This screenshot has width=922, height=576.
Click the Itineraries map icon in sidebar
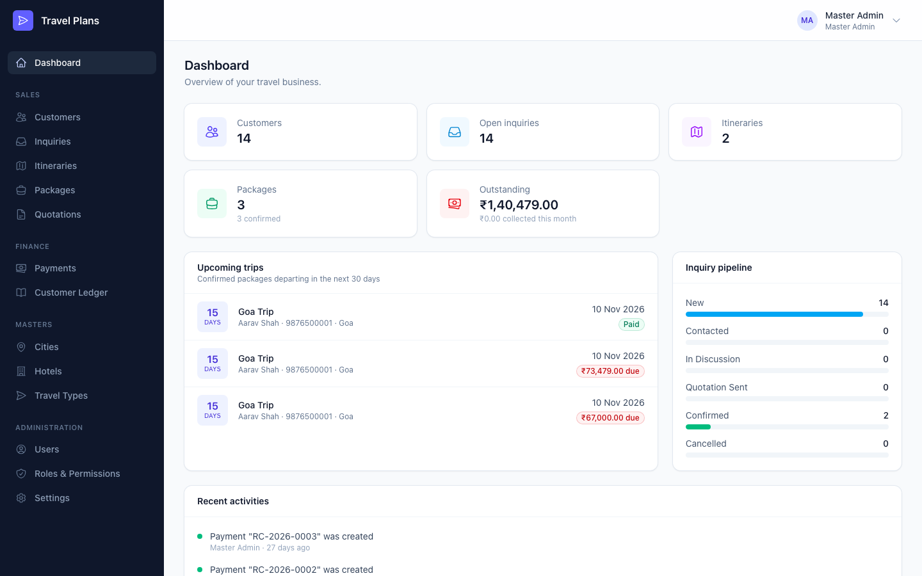point(21,166)
